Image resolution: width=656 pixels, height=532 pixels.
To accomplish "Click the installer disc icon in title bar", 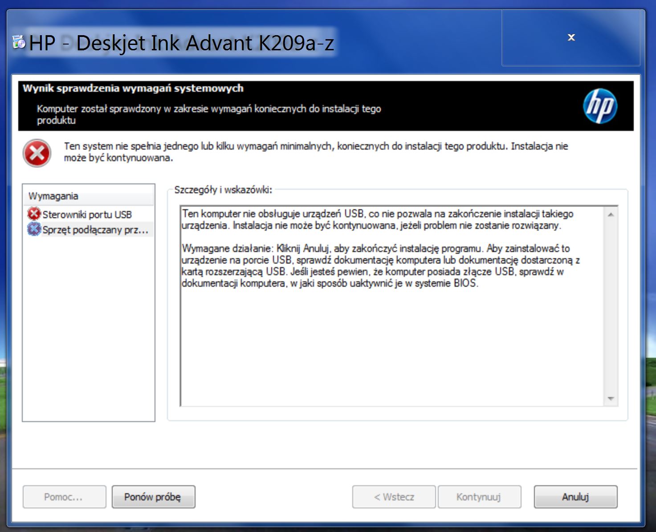I will coord(18,42).
